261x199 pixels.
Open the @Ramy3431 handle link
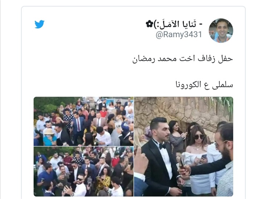point(179,34)
